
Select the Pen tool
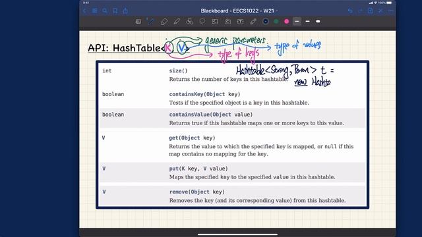(x=150, y=22)
